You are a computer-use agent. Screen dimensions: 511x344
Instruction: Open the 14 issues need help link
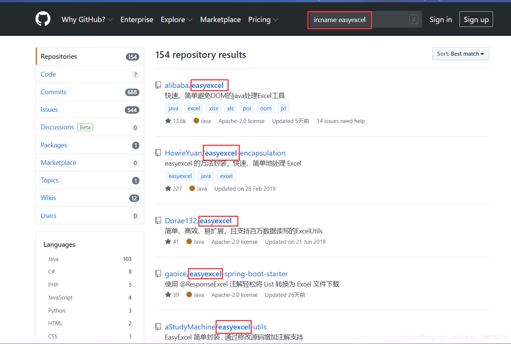341,121
